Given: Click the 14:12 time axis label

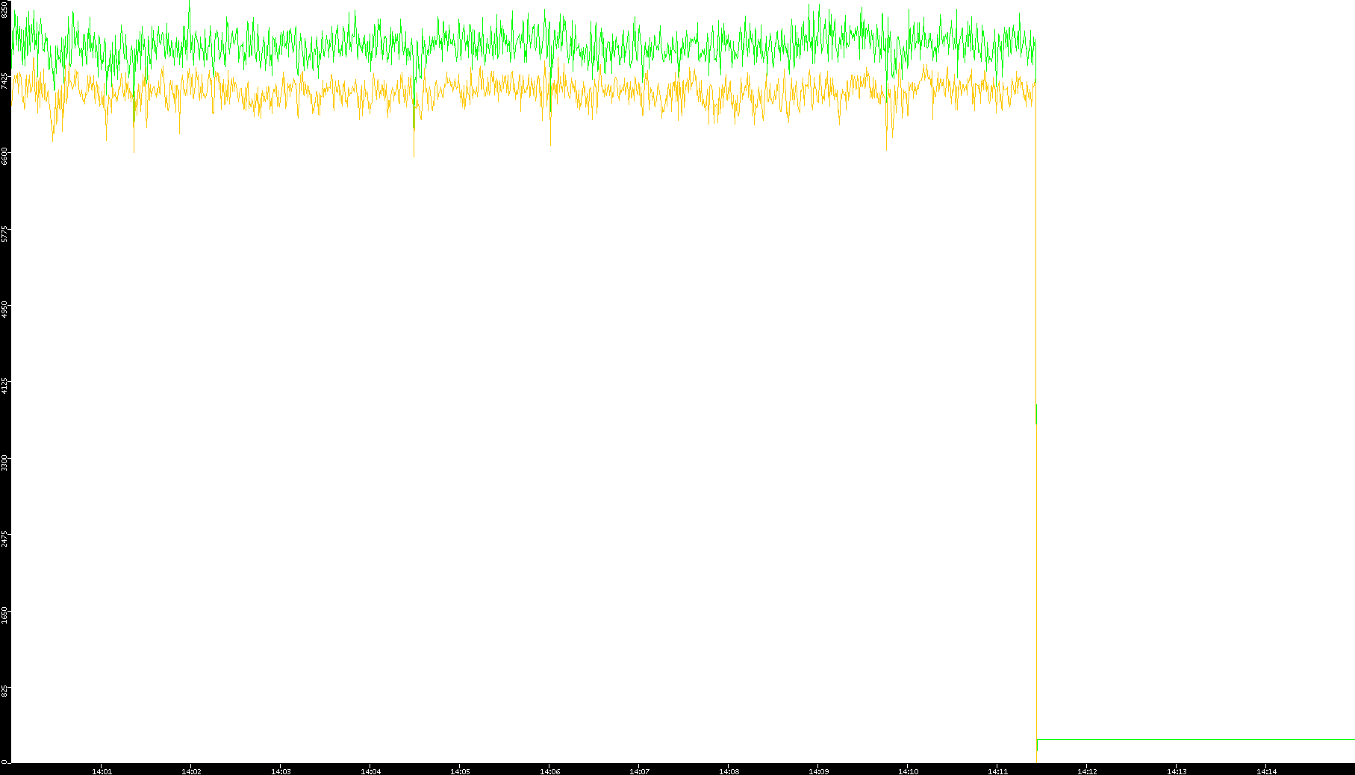Looking at the screenshot, I should click(x=1087, y=771).
